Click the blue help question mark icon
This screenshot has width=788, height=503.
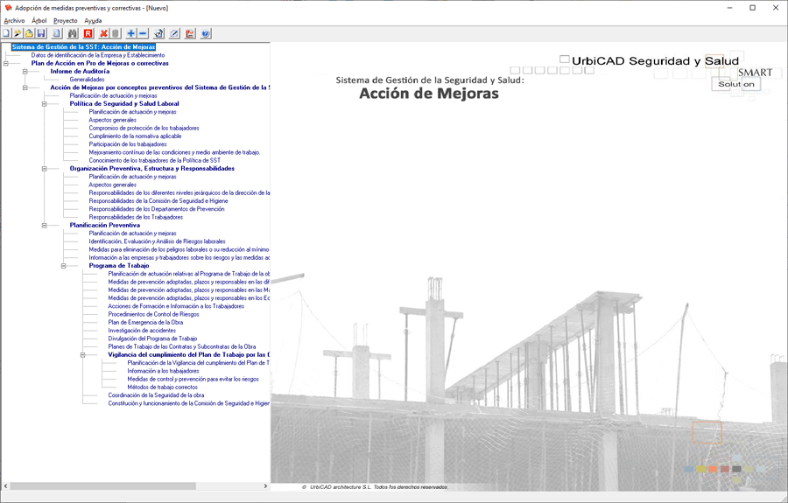[x=206, y=33]
